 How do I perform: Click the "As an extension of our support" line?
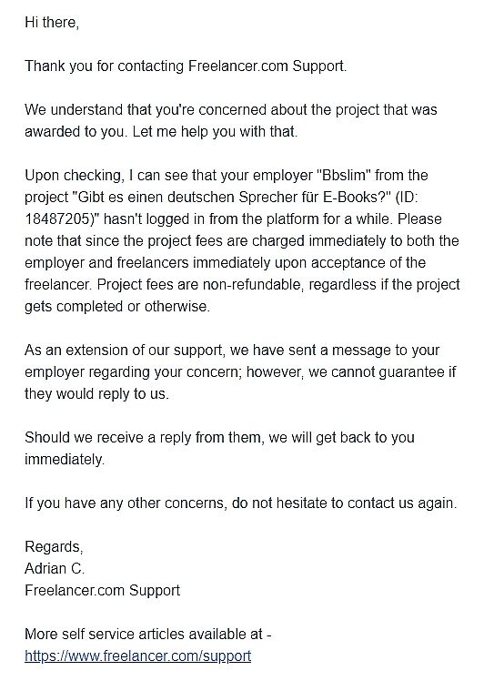[232, 350]
